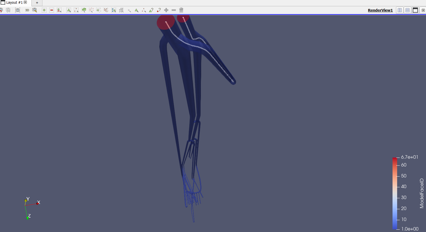Enable polygon selection of points

(106, 10)
